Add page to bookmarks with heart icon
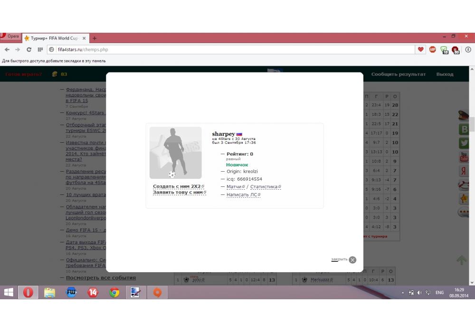Viewport: 475px width, 332px height. click(x=420, y=49)
